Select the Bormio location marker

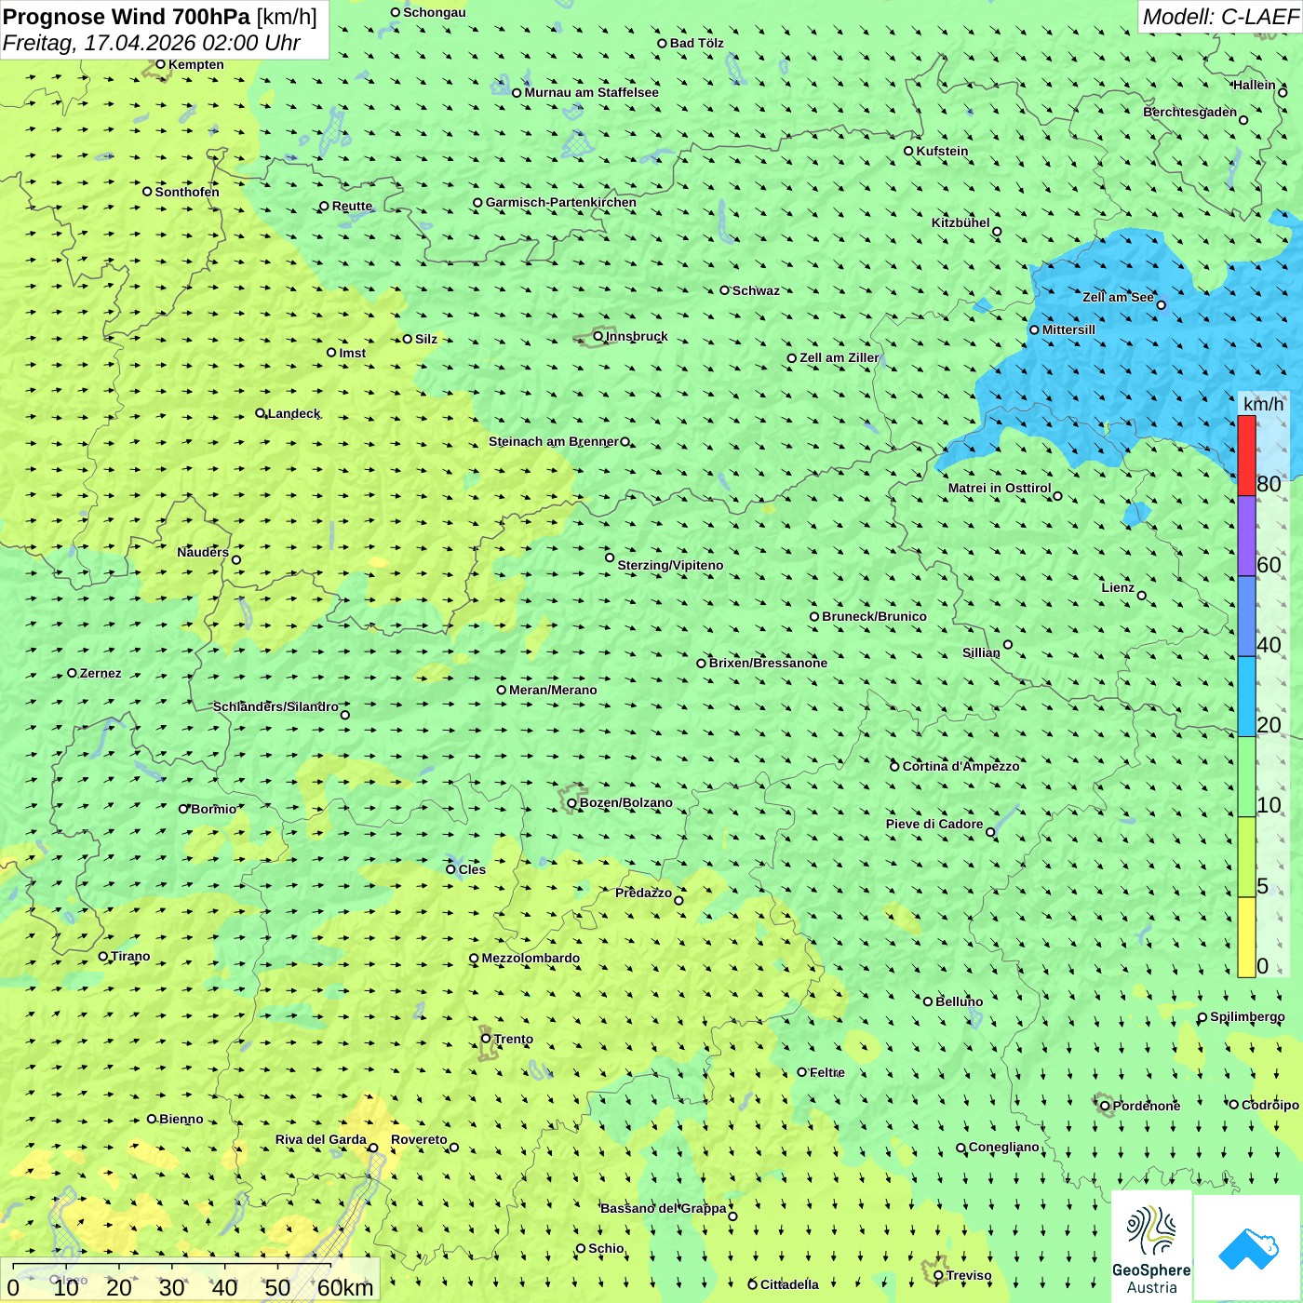coord(183,809)
